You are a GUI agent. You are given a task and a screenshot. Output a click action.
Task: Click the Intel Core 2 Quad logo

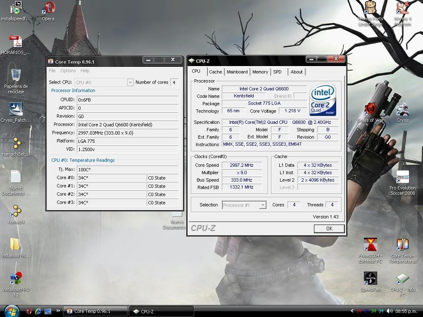coord(323,99)
